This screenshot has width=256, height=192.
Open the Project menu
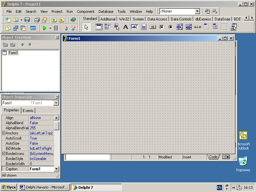pyautogui.click(x=57, y=12)
